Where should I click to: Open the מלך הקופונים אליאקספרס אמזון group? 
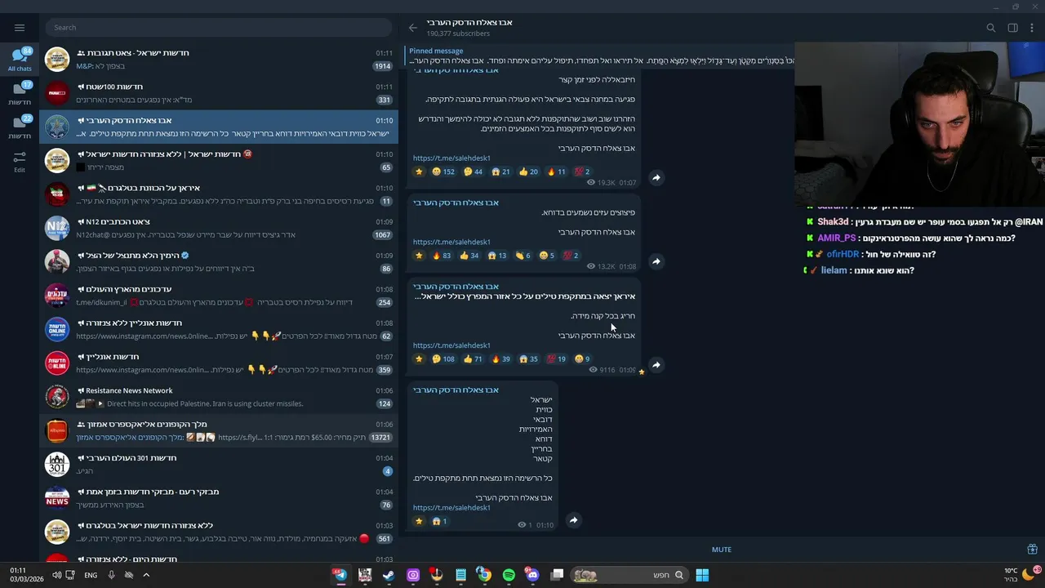point(219,430)
